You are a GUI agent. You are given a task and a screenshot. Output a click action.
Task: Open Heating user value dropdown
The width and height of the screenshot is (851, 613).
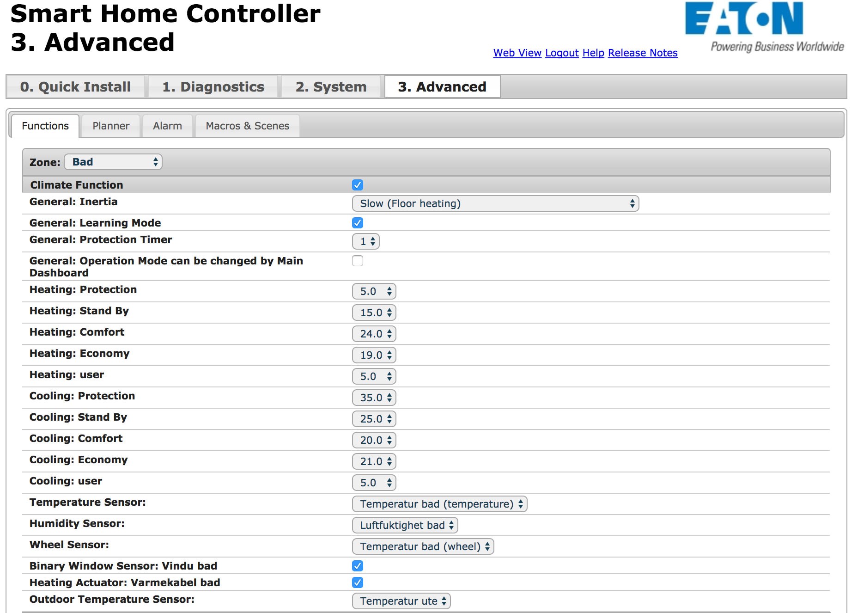[x=374, y=376]
